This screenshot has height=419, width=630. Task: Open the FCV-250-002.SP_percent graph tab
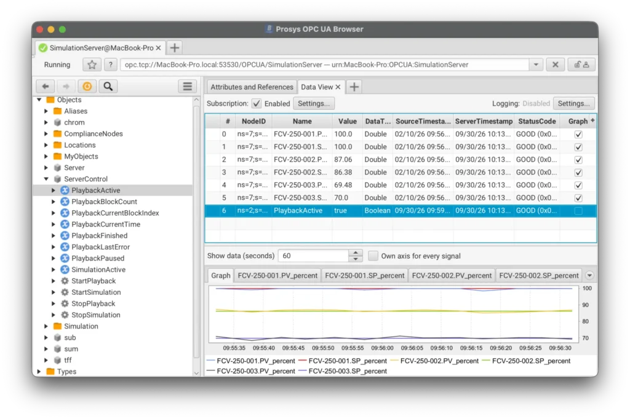539,275
